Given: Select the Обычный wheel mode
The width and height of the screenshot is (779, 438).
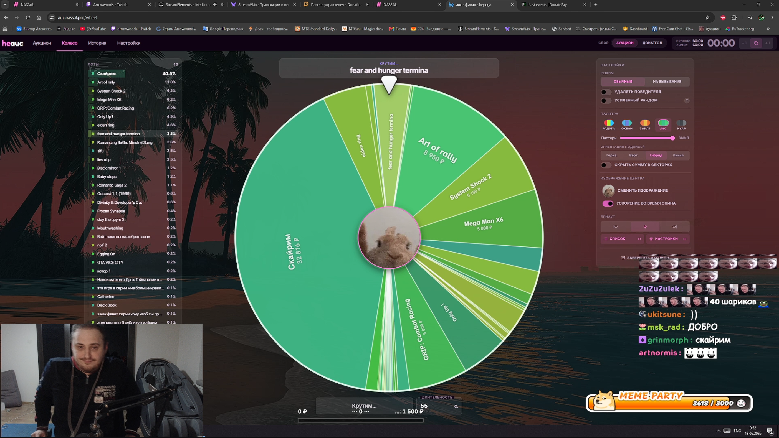Looking at the screenshot, I should click(x=623, y=82).
